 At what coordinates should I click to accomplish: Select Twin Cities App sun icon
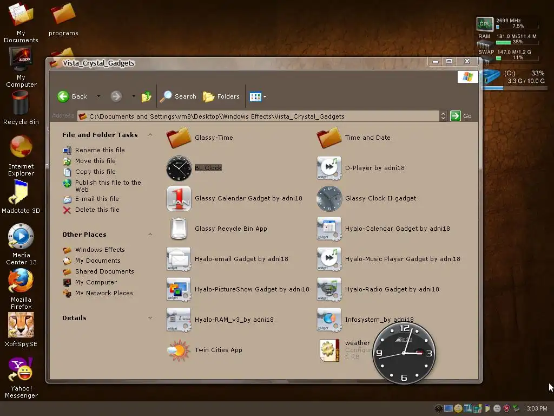(179, 350)
